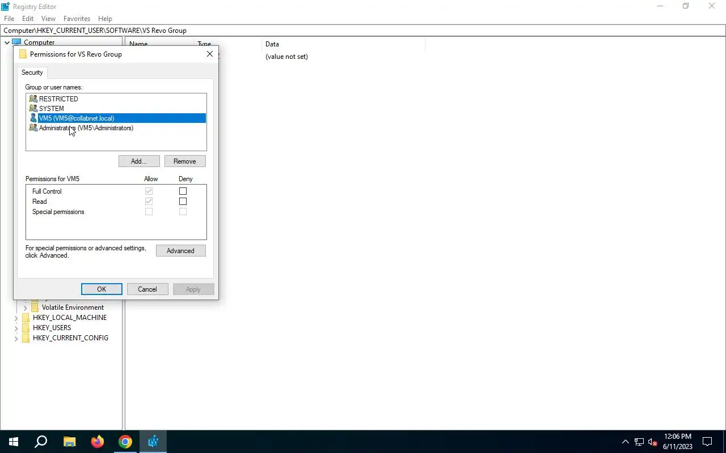Click the RESTRICTED group icon
Viewport: 726px width, 453px height.
point(33,99)
